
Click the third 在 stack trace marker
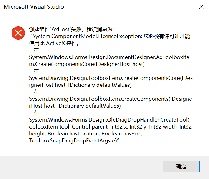tap(36, 92)
